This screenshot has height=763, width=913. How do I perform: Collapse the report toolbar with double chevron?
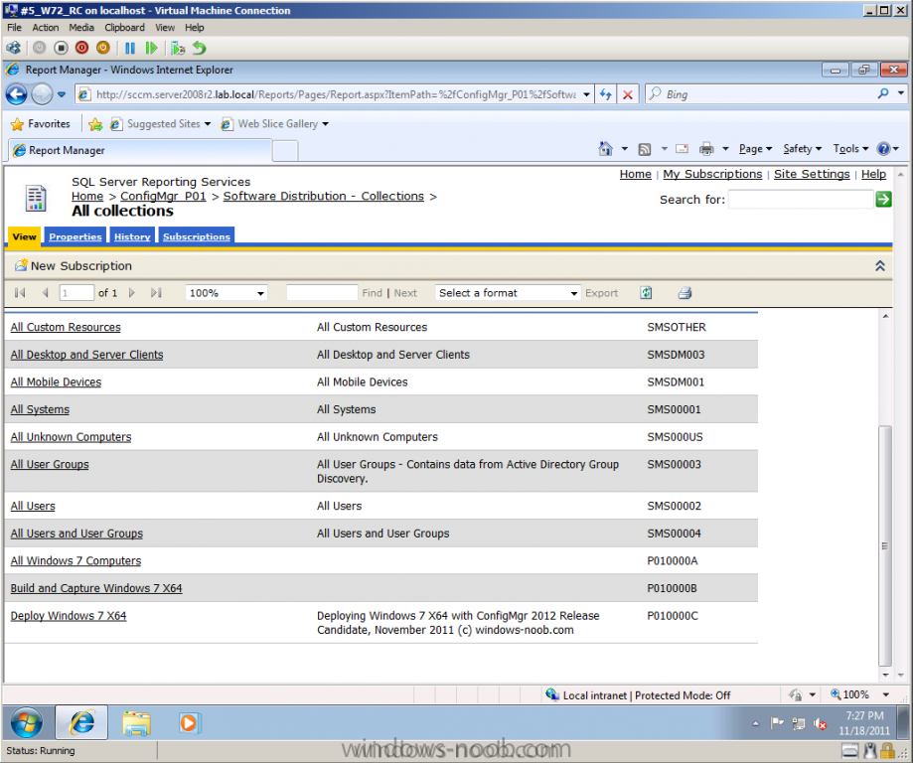(880, 266)
